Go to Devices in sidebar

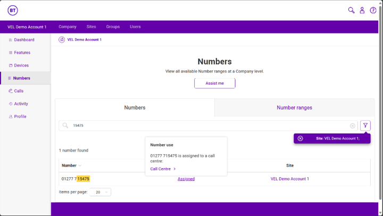21,65
